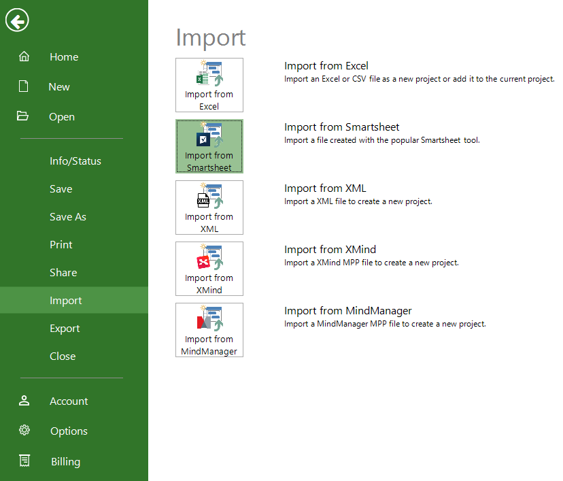
Task: Click the 'Import from XML' heading text
Action: click(325, 188)
